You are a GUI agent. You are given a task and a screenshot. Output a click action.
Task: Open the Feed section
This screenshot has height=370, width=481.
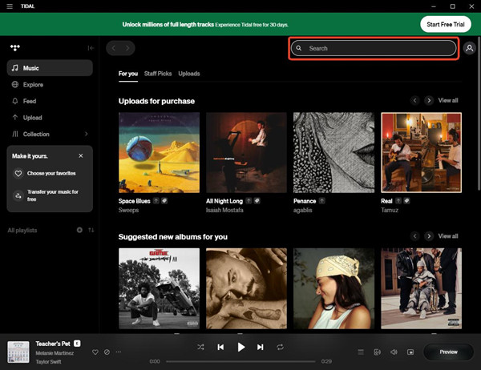[50, 101]
